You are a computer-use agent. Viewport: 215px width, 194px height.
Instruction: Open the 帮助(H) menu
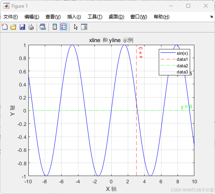pyautogui.click(x=161, y=17)
